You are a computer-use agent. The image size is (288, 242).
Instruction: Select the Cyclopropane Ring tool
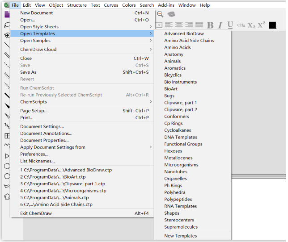pyautogui.click(x=7, y=156)
